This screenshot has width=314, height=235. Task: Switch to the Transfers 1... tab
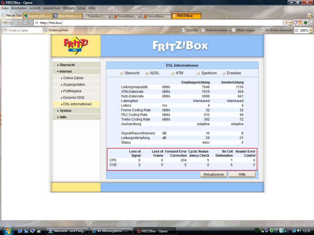(x=97, y=16)
